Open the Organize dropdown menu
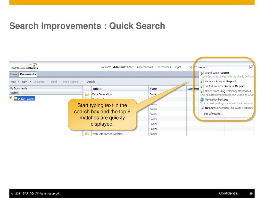The height and width of the screenshot is (198, 264). tap(41, 82)
